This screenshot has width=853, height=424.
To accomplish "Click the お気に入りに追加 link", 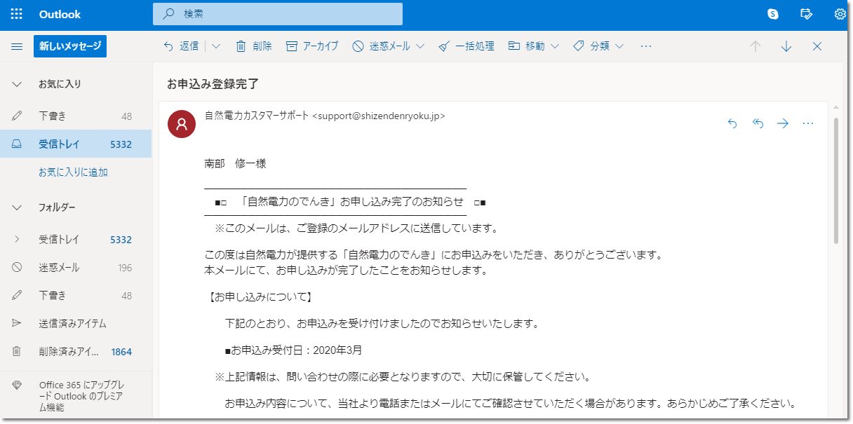I will (x=73, y=172).
